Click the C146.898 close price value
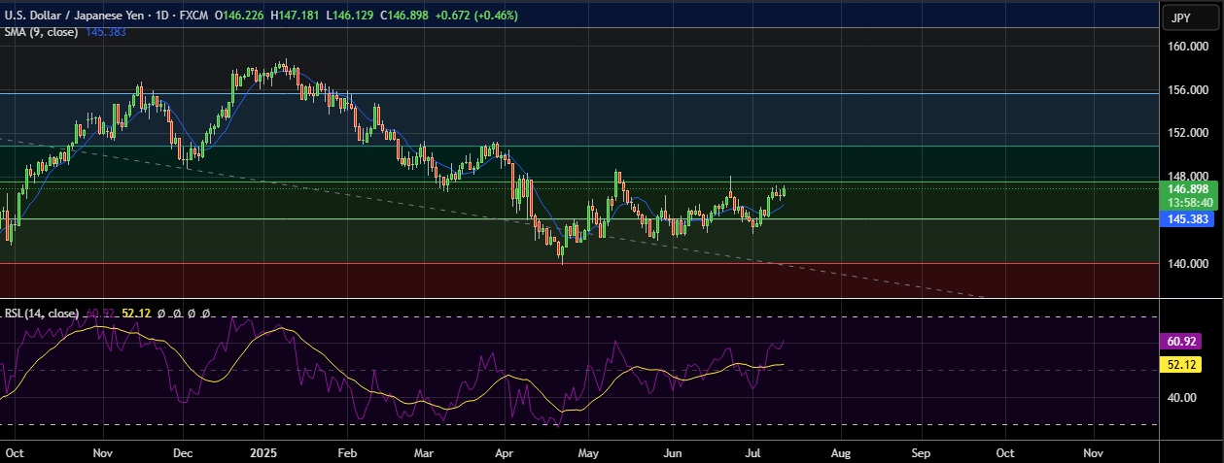This screenshot has width=1224, height=463. pyautogui.click(x=406, y=16)
